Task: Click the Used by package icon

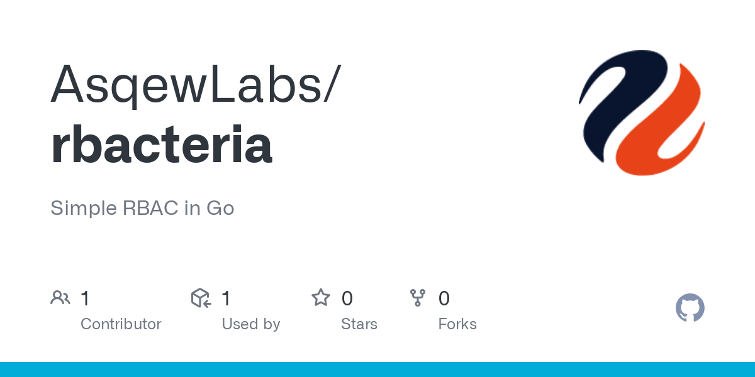Action: pos(201,298)
